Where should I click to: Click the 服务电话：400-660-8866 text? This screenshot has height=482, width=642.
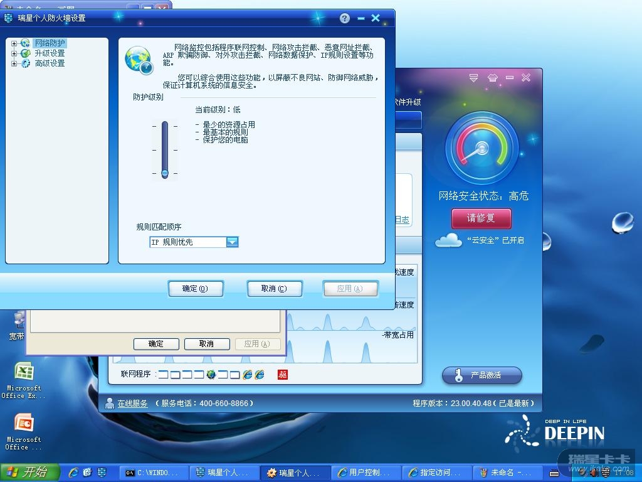[x=204, y=404]
